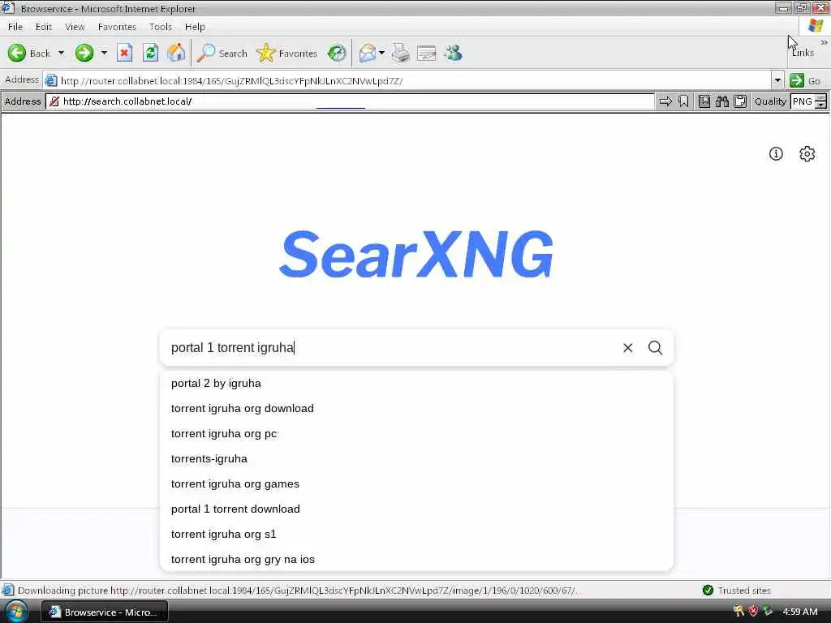This screenshot has height=623, width=831.
Task: Click the SearXNG logo
Action: 416,254
